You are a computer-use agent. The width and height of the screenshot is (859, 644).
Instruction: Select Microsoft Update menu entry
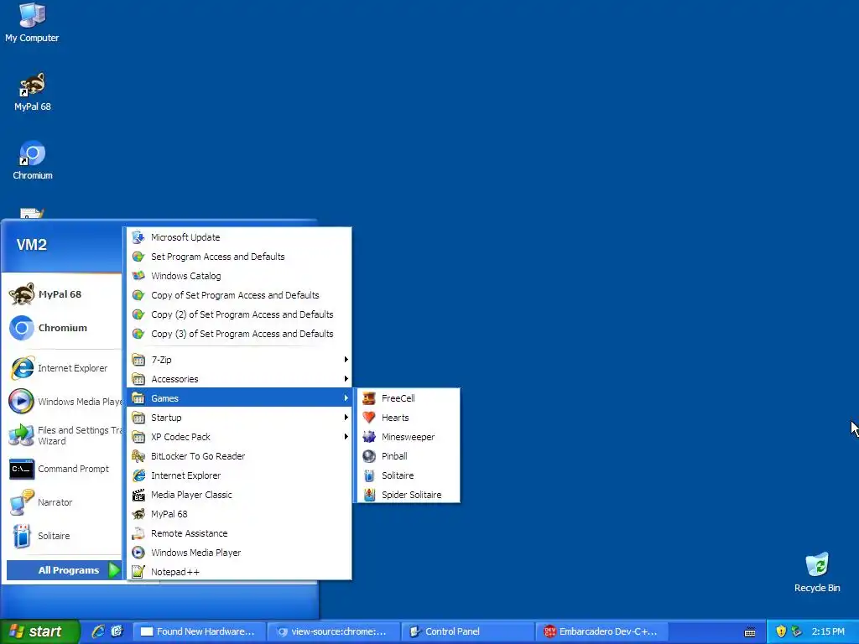click(x=239, y=237)
